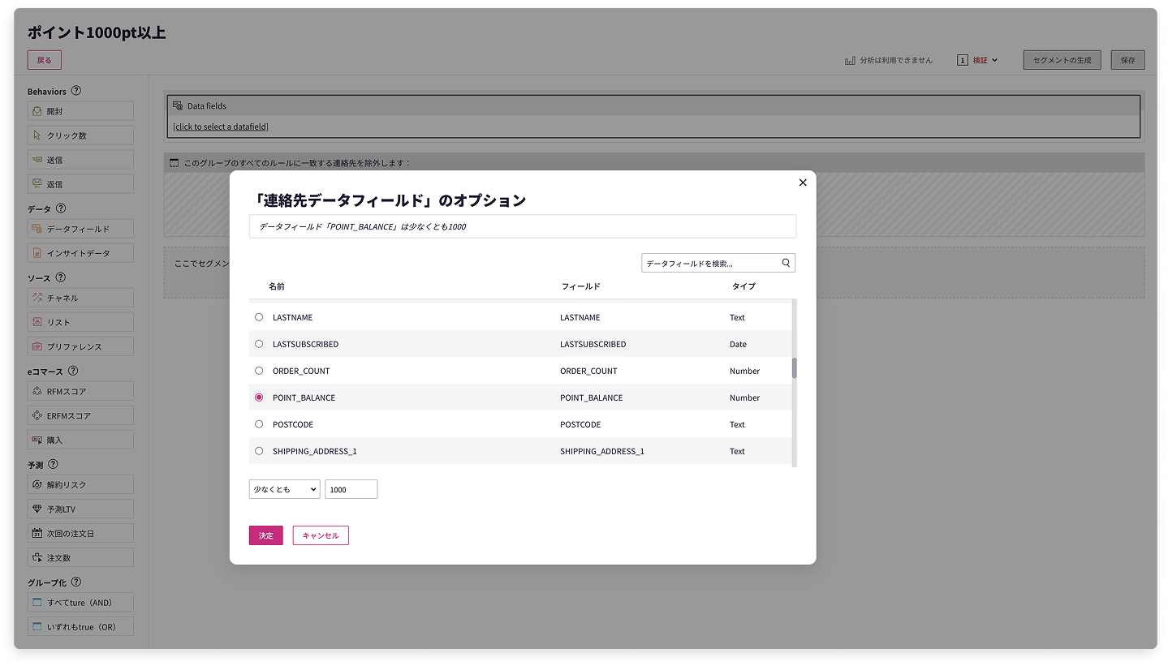Viewport: 1168px width, 666px height.
Task: Select the ORDER_COUNT radio button
Action: [x=259, y=371]
